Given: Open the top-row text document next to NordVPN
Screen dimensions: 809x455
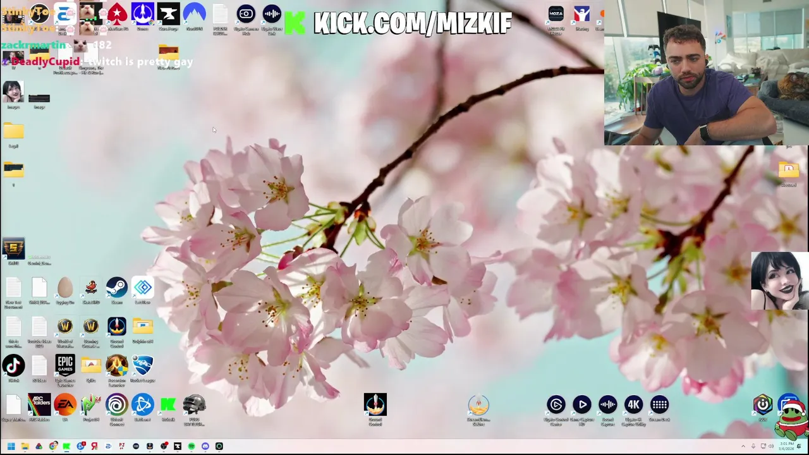Looking at the screenshot, I should [x=220, y=14].
